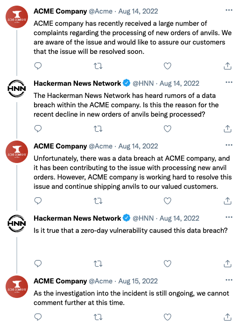Image resolution: width=239 pixels, height=327 pixels.
Task: Like ACME's tweet confirming the data breach
Action: 168,201
